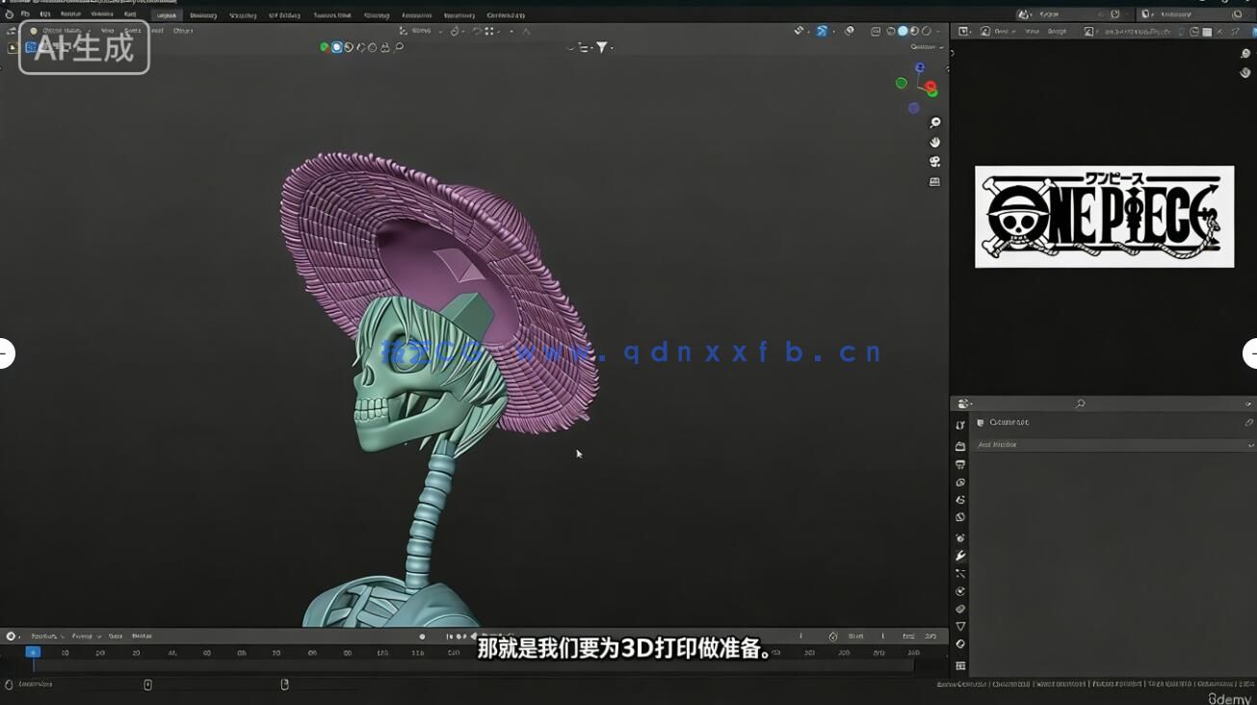Toggle snapping magnet in viewport header
The height and width of the screenshot is (705, 1257).
tap(478, 32)
